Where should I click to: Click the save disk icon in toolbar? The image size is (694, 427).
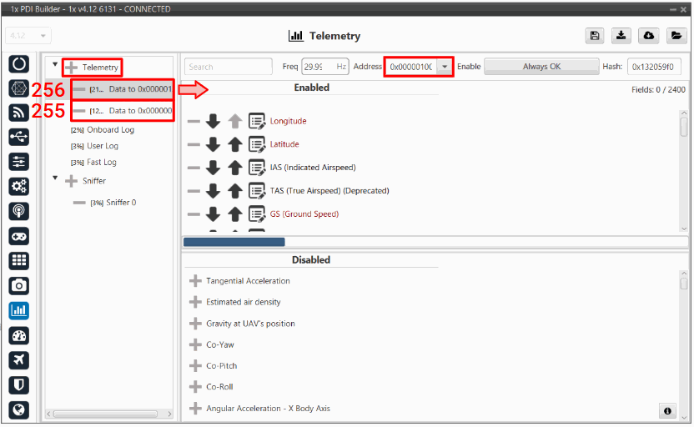tap(595, 36)
